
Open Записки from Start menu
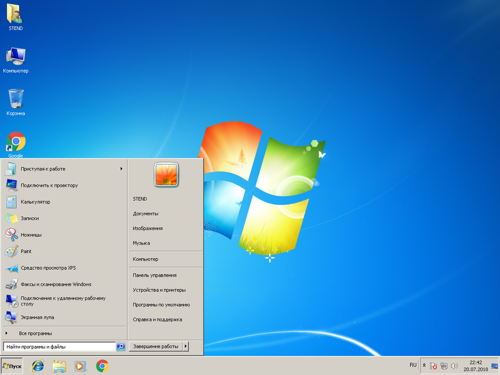coord(65,218)
